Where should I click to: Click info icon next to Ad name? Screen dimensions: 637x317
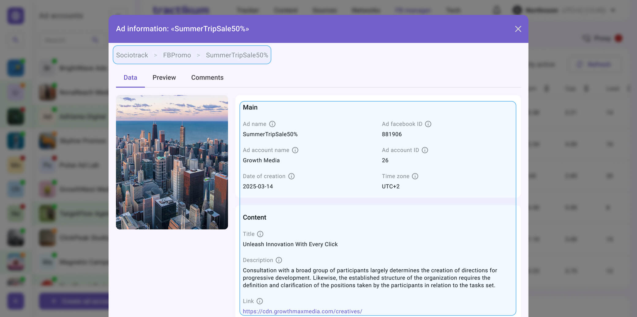click(x=272, y=124)
